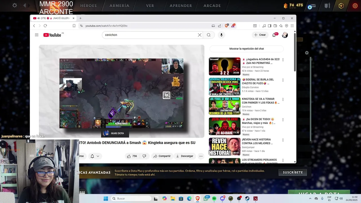Viewport: 361px width, 203px height.
Task: Open the YouTube account avatar menu
Action: (x=285, y=35)
